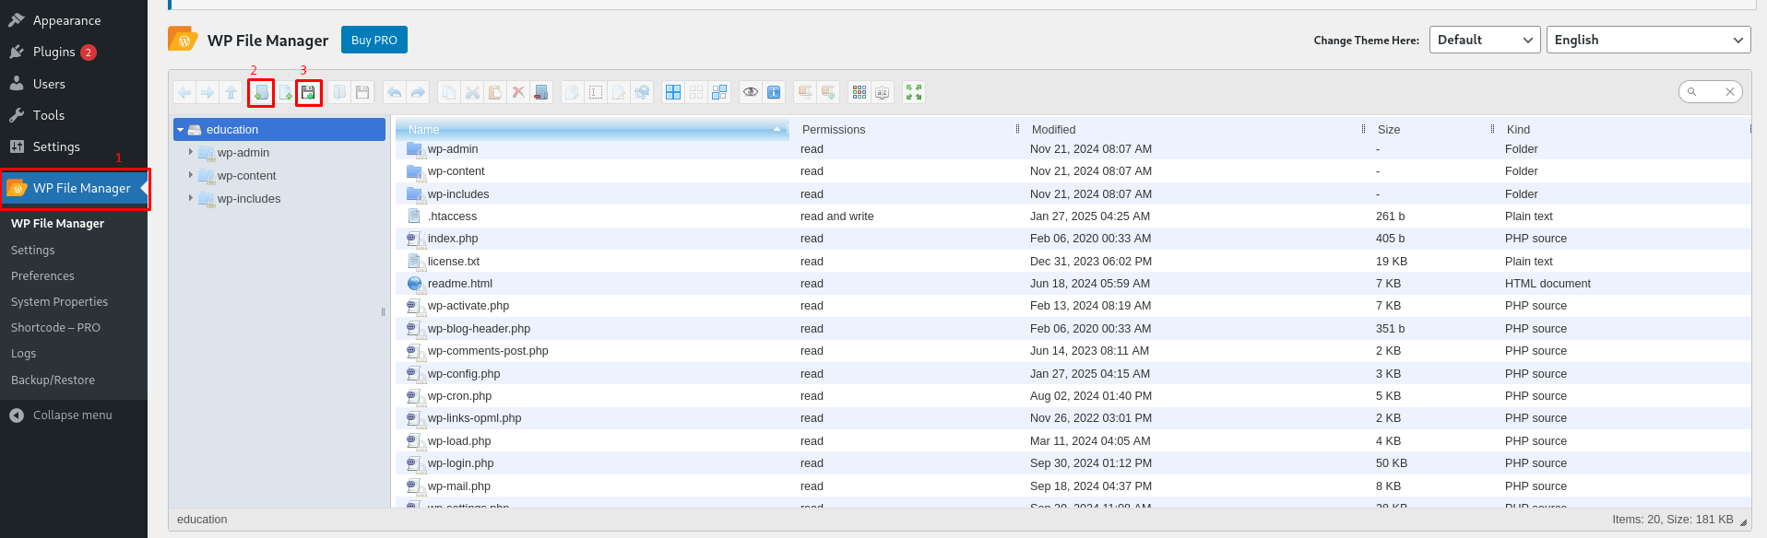This screenshot has height=538, width=1767.
Task: Go to the parent folder with the up arrow
Action: (231, 92)
